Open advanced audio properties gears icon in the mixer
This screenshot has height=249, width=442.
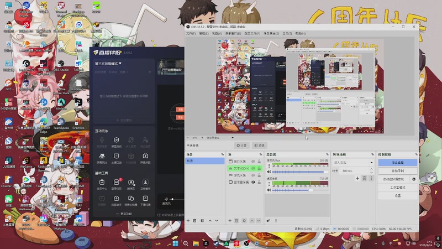[x=268, y=220]
